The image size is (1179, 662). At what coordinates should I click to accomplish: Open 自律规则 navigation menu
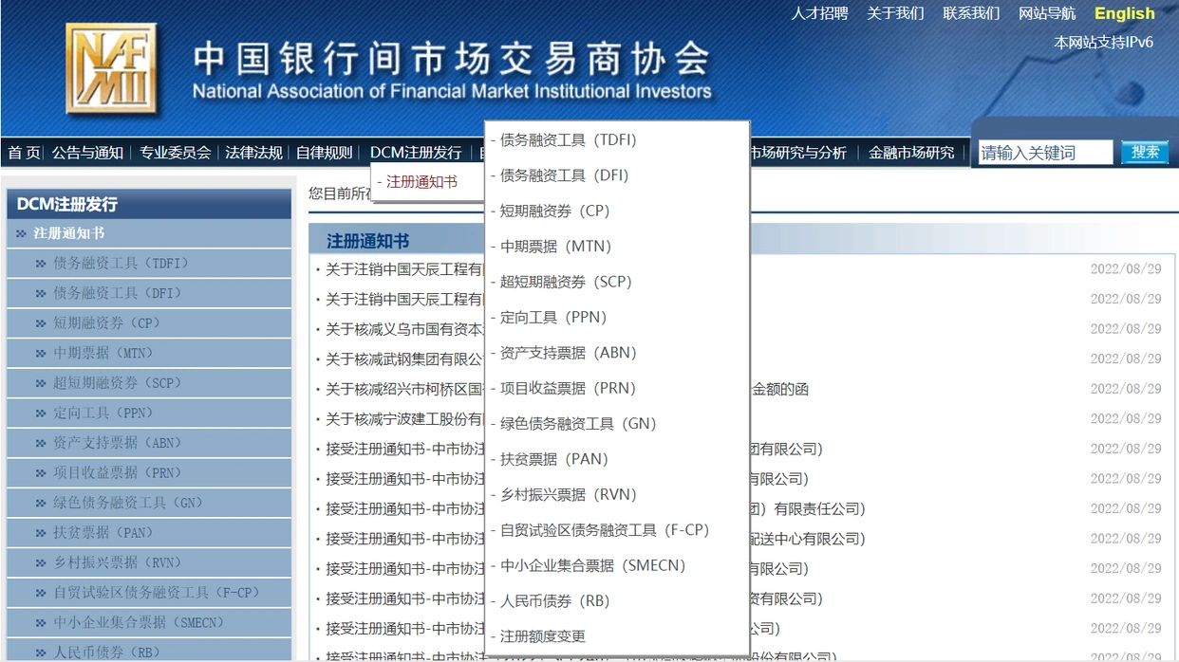325,153
